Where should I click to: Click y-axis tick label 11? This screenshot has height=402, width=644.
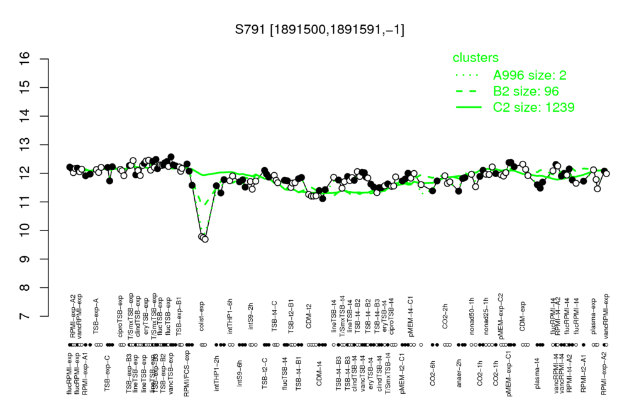[x=25, y=202]
